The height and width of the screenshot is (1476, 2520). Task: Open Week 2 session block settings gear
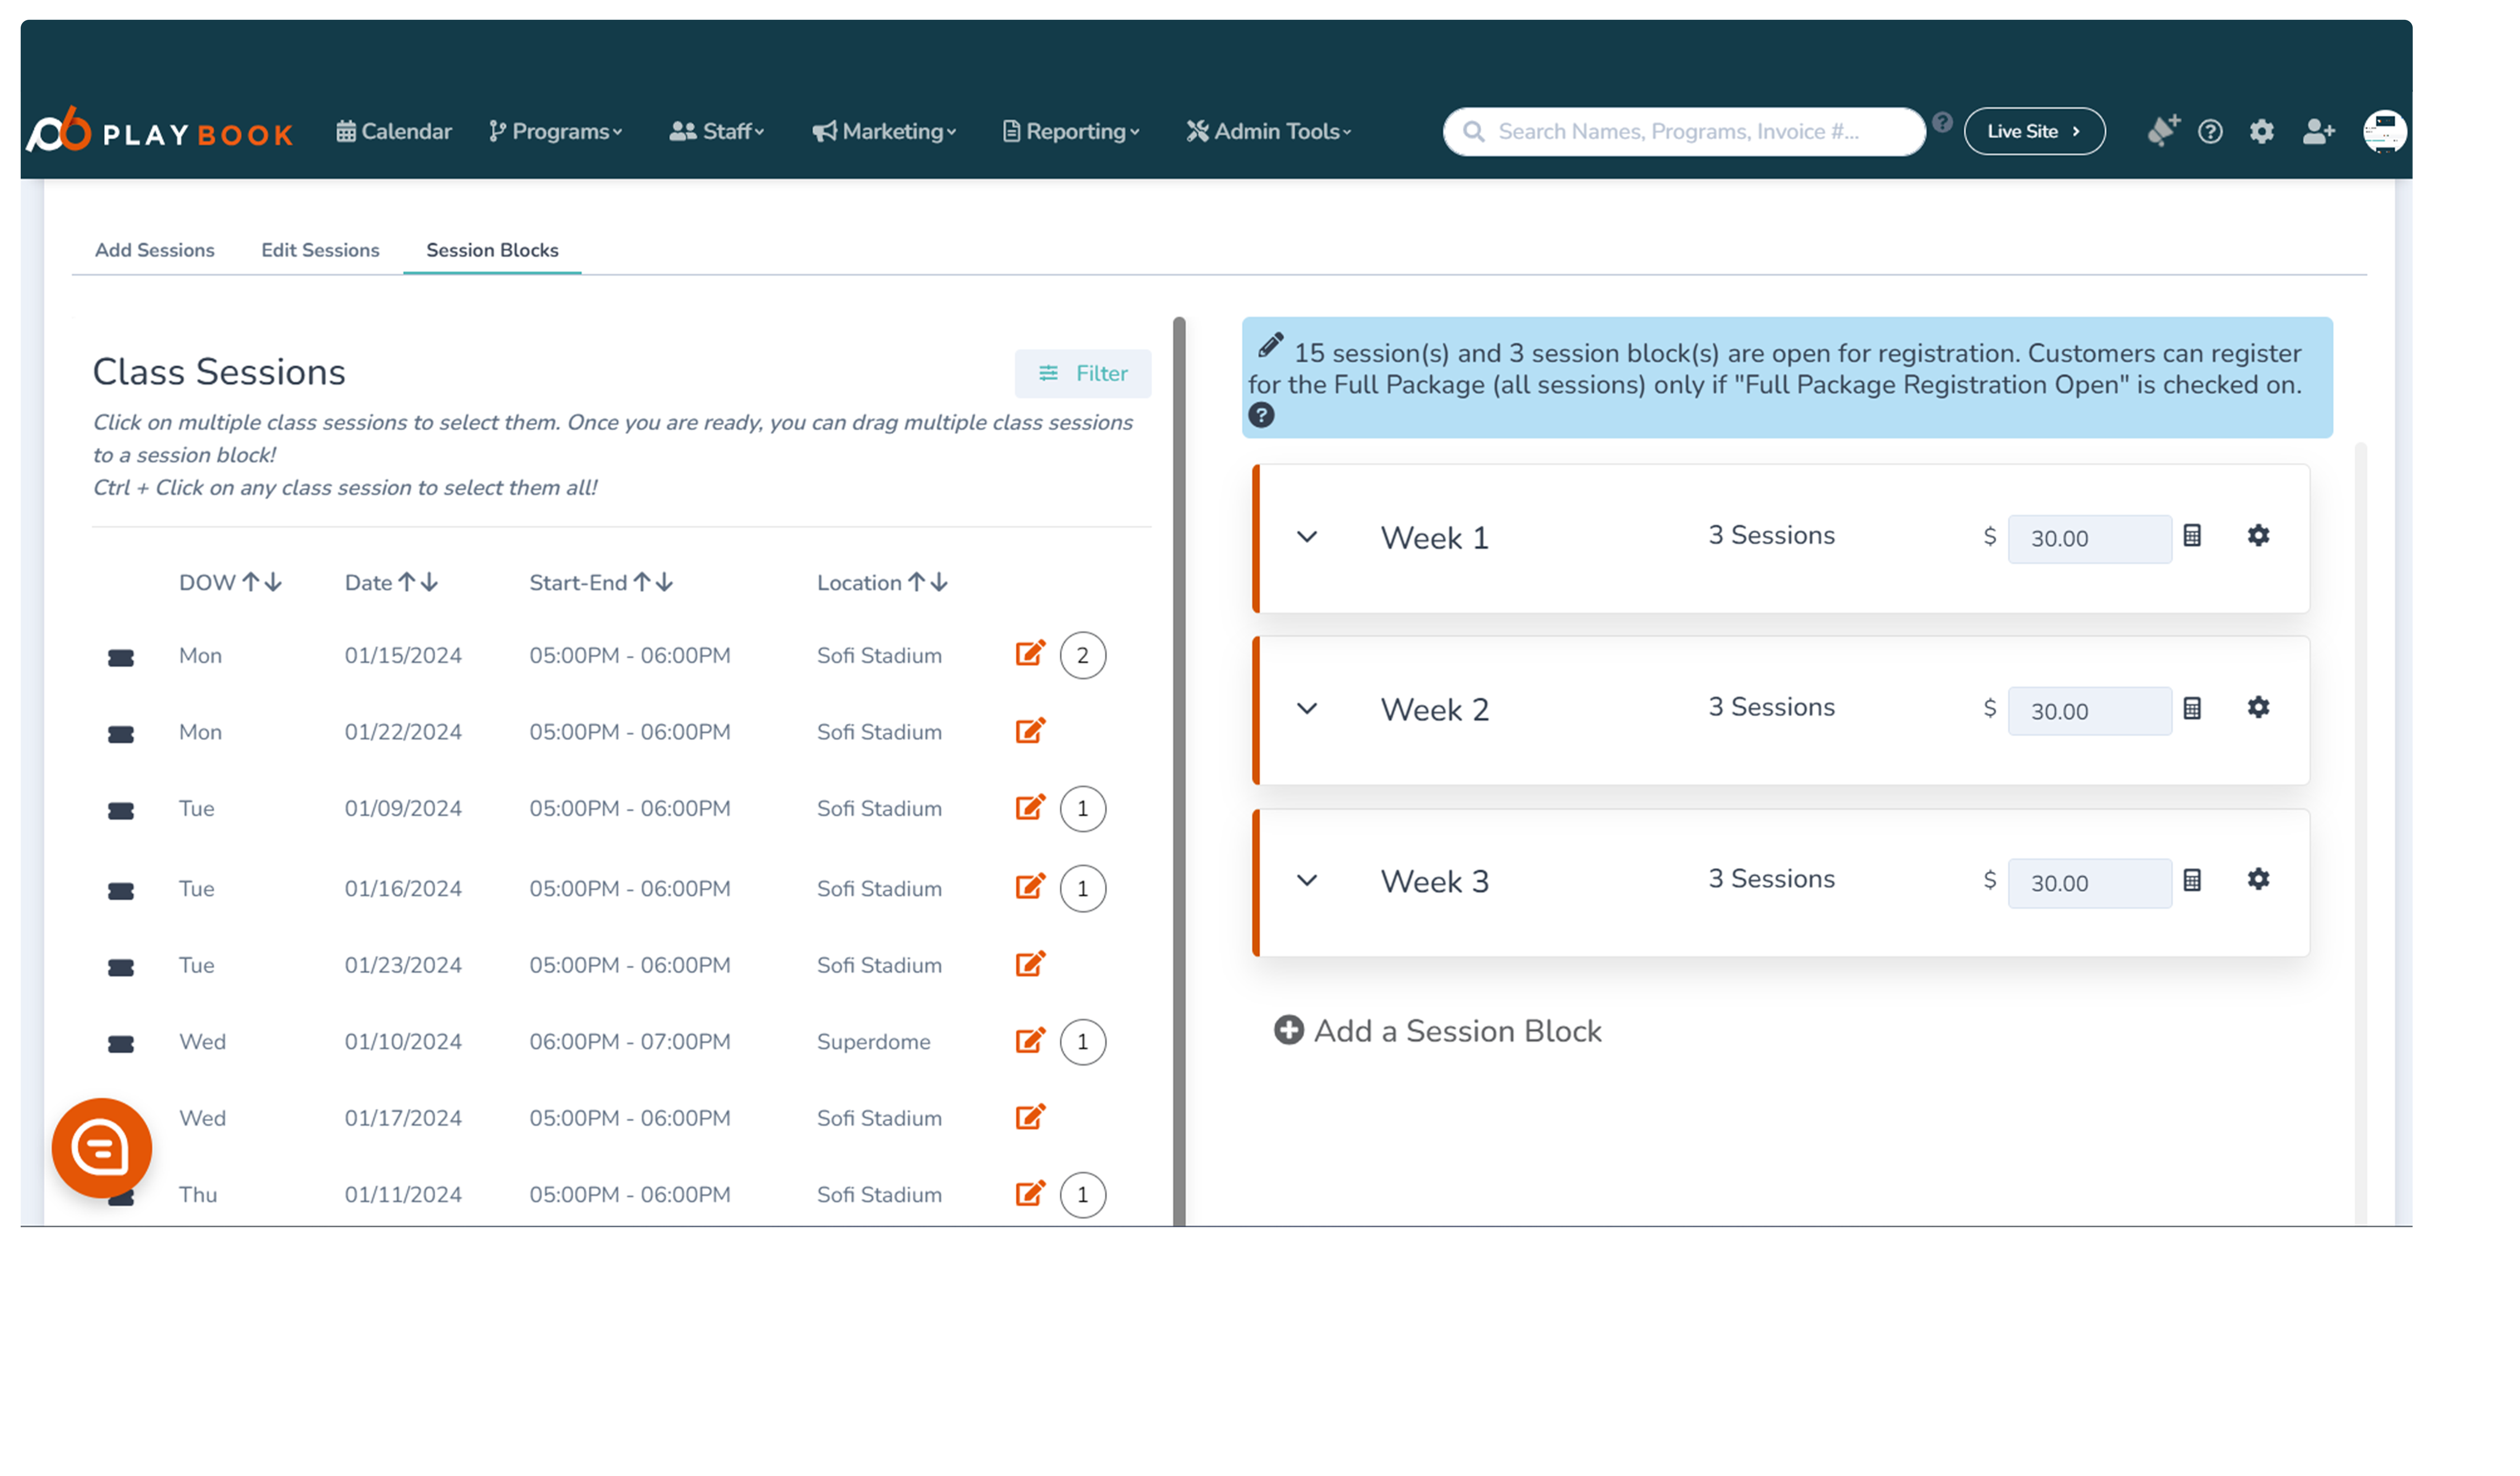2258,708
